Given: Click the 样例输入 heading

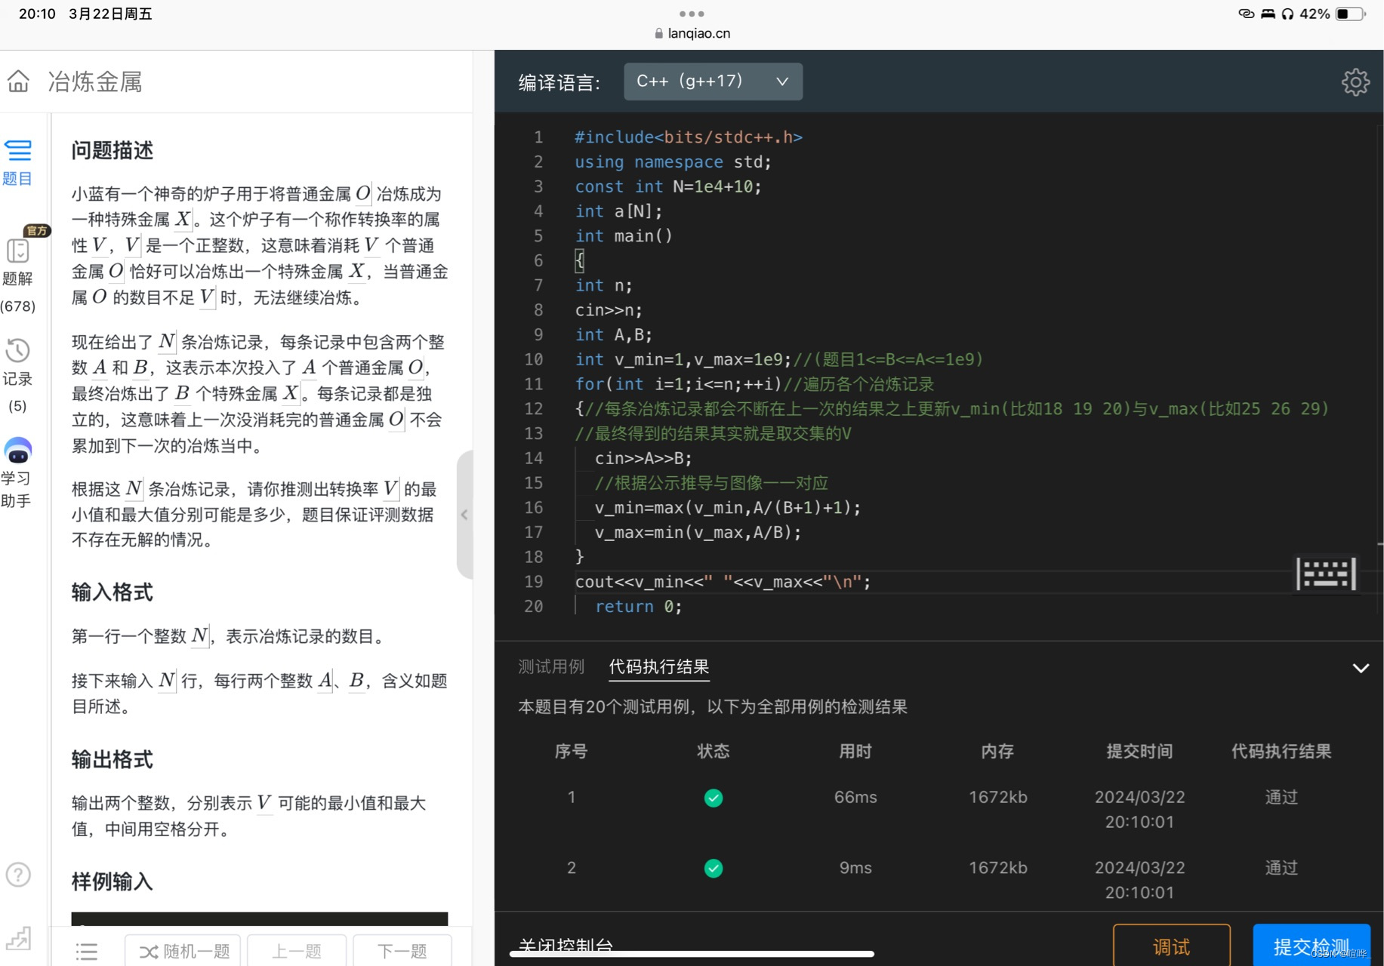Looking at the screenshot, I should [x=113, y=881].
